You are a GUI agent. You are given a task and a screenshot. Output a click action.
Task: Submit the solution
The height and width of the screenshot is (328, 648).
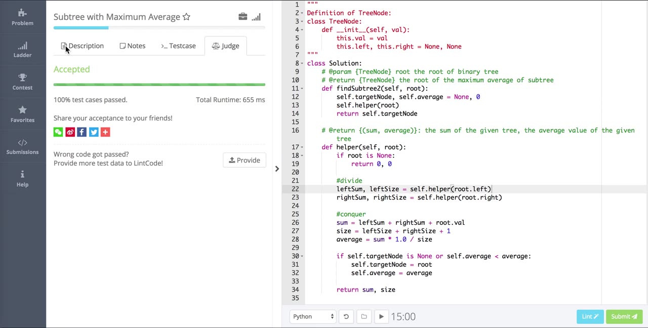624,316
